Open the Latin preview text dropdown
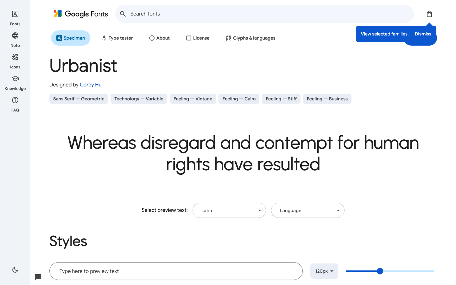Viewport: 456px width, 285px height. point(229,210)
